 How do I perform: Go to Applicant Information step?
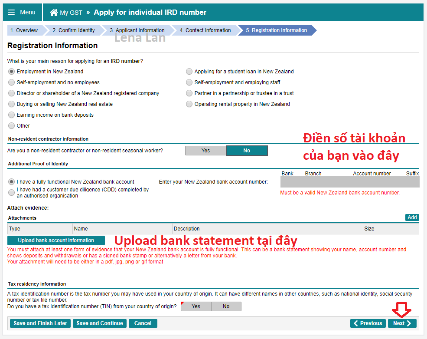[x=137, y=30]
